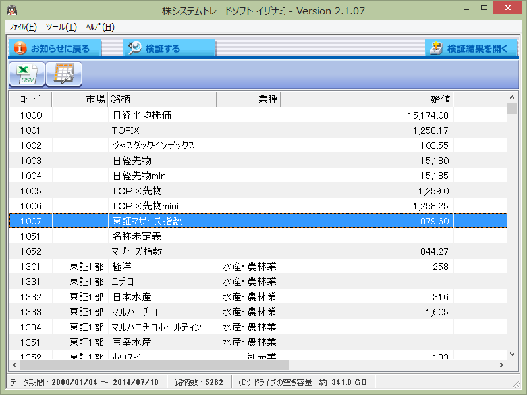This screenshot has width=527, height=395.
Task: Click the ドライブの空き容量 status entry
Action: tap(302, 382)
